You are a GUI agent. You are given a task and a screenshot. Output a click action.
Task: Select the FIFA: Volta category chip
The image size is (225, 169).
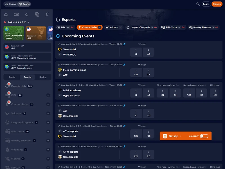tap(173, 27)
